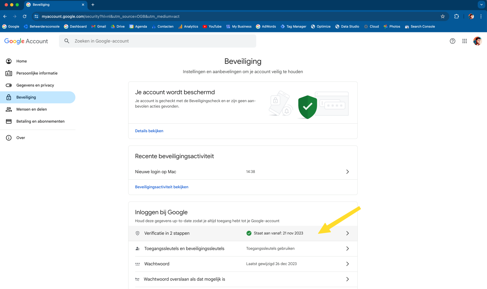The image size is (487, 289).
Task: Open the Search Console bookmark
Action: [420, 26]
